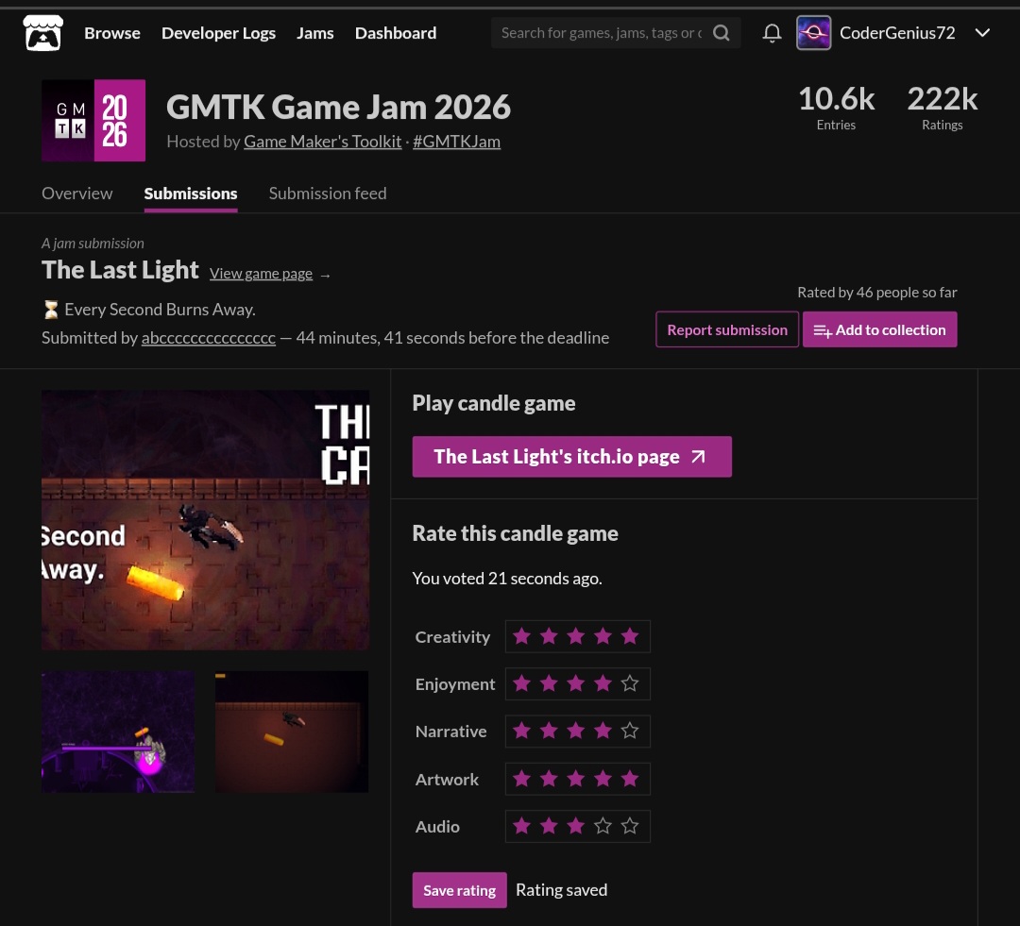1020x926 pixels.
Task: Set Creativity rating to five stars
Action: 630,636
